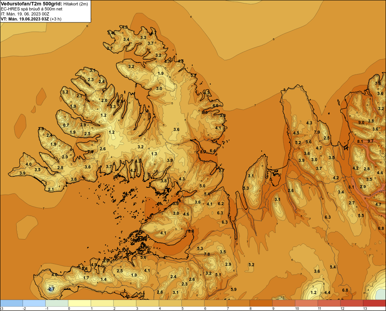Image resolution: width=386 pixels, height=311 pixels.
Task: Pick the 7.4 temperature label
Action: coord(90,152)
